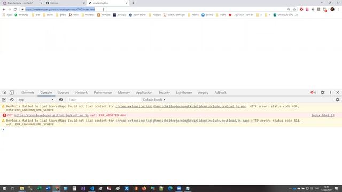Click the Chrome profile avatar
Image resolution: width=342 pixels, height=192 pixels.
[332, 10]
